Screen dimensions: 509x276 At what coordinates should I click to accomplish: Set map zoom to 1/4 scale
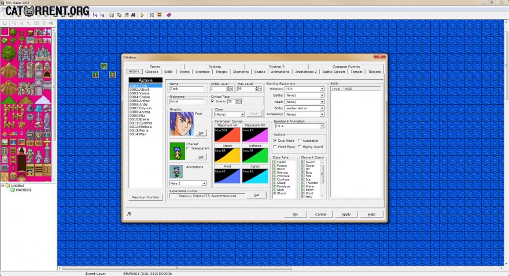(95, 15)
